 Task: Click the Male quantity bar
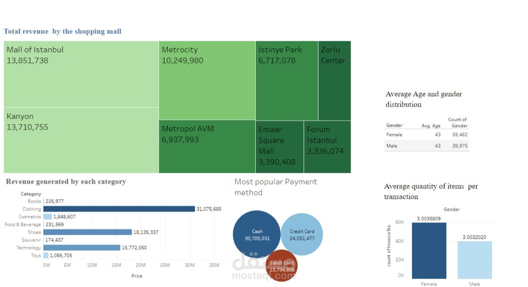pos(475,260)
